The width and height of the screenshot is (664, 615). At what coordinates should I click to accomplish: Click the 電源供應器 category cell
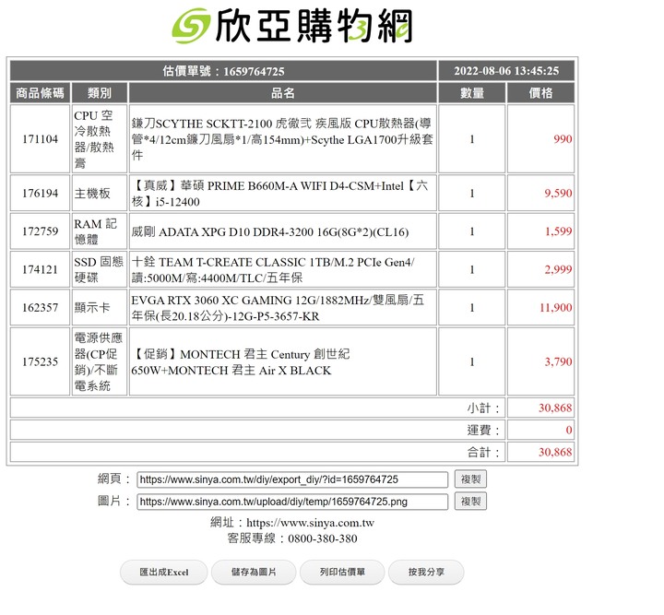pos(100,361)
